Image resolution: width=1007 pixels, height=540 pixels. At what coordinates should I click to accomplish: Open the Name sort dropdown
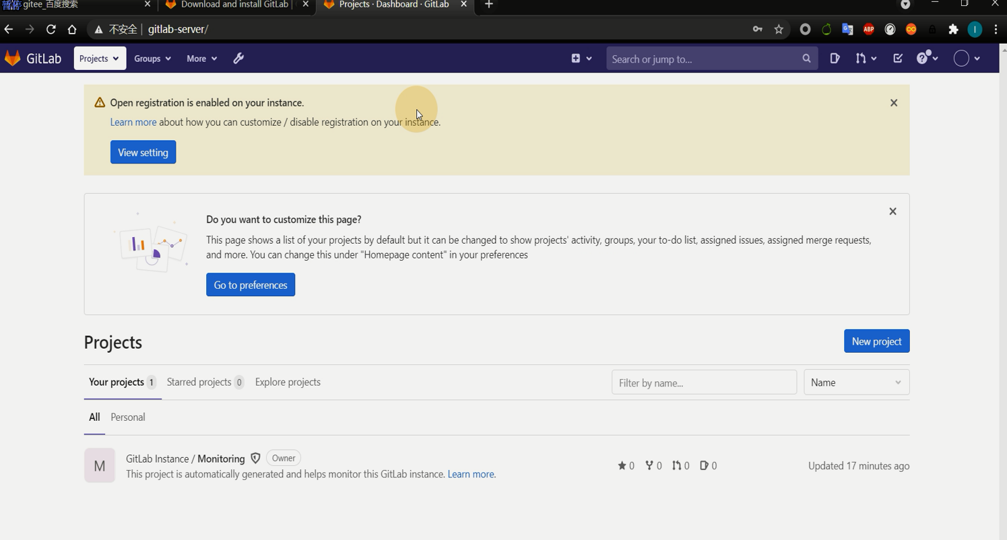tap(856, 382)
